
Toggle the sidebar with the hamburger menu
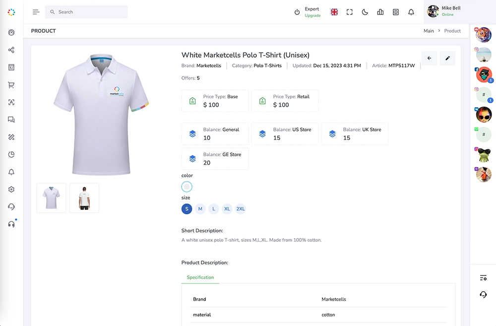(36, 12)
